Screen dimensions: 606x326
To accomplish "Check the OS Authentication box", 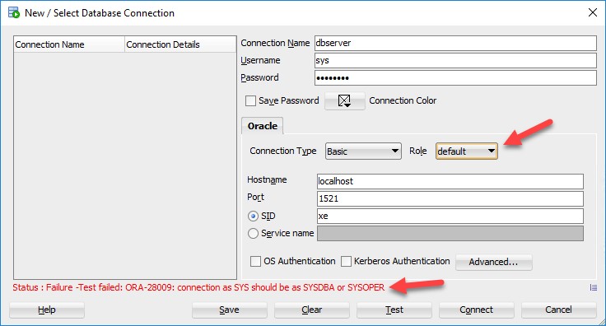I will pos(255,262).
